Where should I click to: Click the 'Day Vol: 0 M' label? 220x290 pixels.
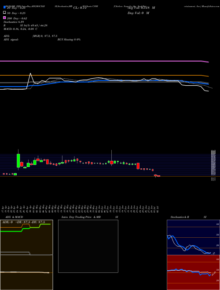coord(138,13)
